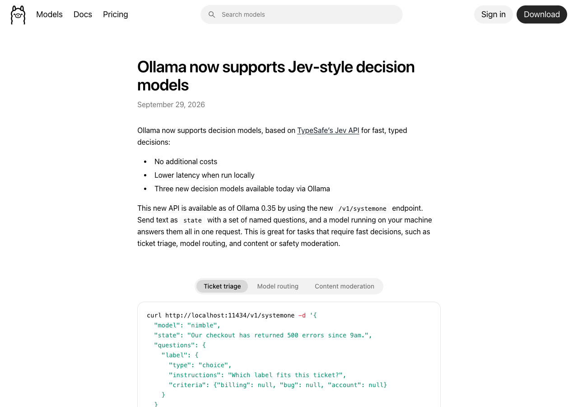Image resolution: width=578 pixels, height=407 pixels.
Task: Click the "No additional costs" bullet
Action: click(x=186, y=161)
